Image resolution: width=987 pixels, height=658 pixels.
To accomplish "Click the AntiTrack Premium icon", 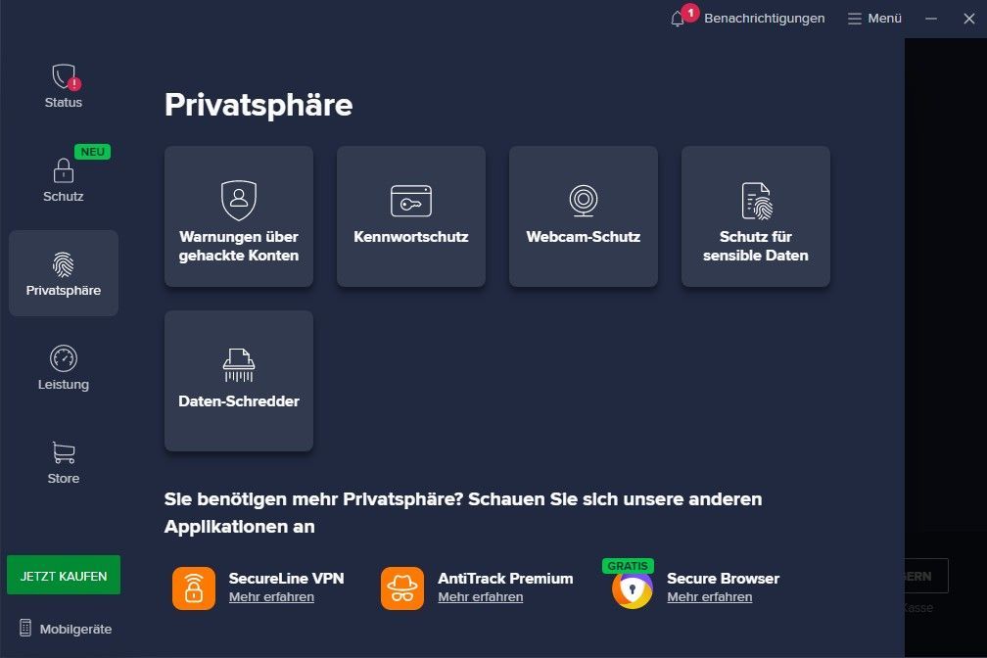I will pos(402,587).
